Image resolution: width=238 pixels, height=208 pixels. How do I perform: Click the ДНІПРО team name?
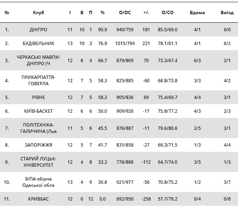(x=38, y=29)
